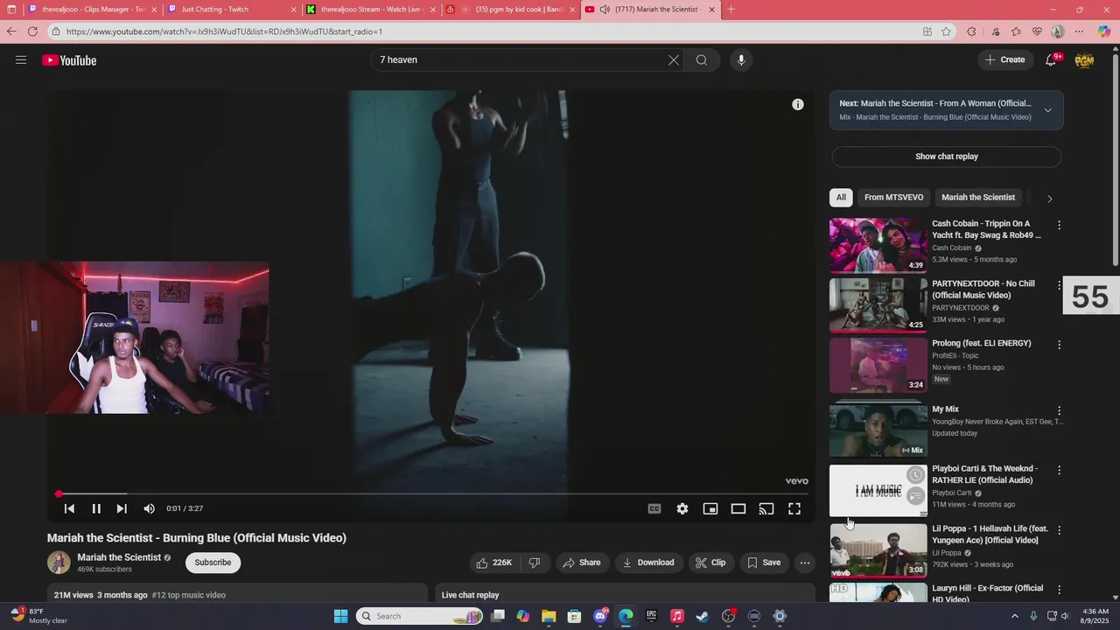Open options for Lil Poppa video
The height and width of the screenshot is (630, 1120).
[1059, 530]
